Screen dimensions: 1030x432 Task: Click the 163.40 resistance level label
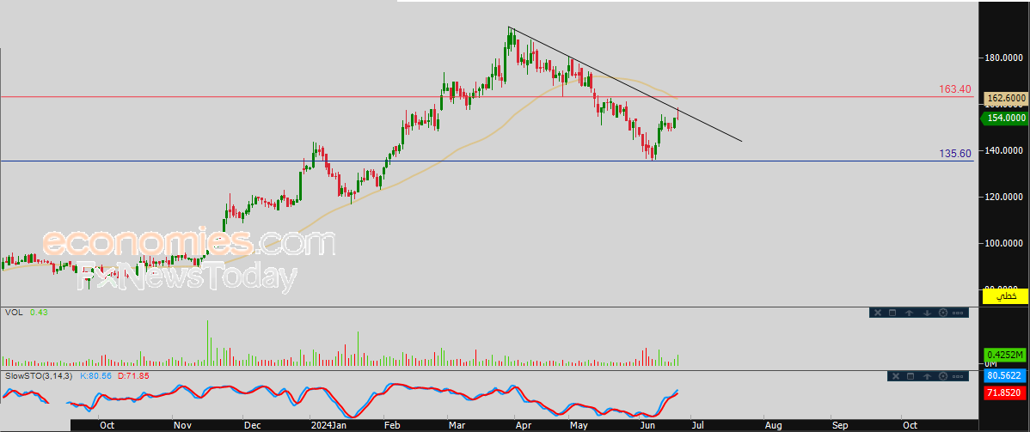[x=955, y=88]
